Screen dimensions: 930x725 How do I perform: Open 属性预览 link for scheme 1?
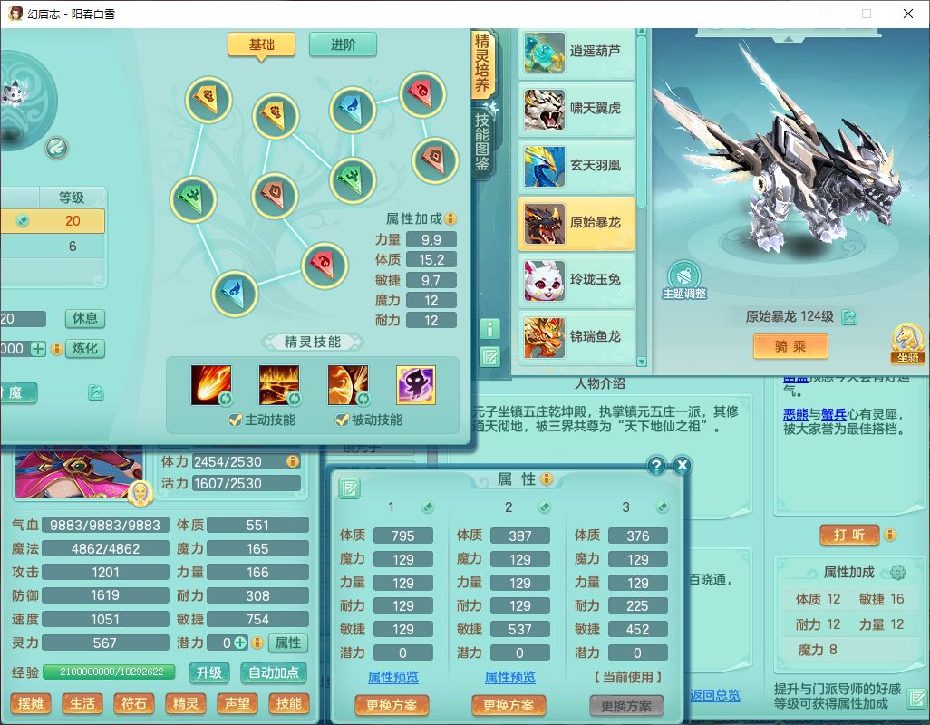tap(393, 677)
